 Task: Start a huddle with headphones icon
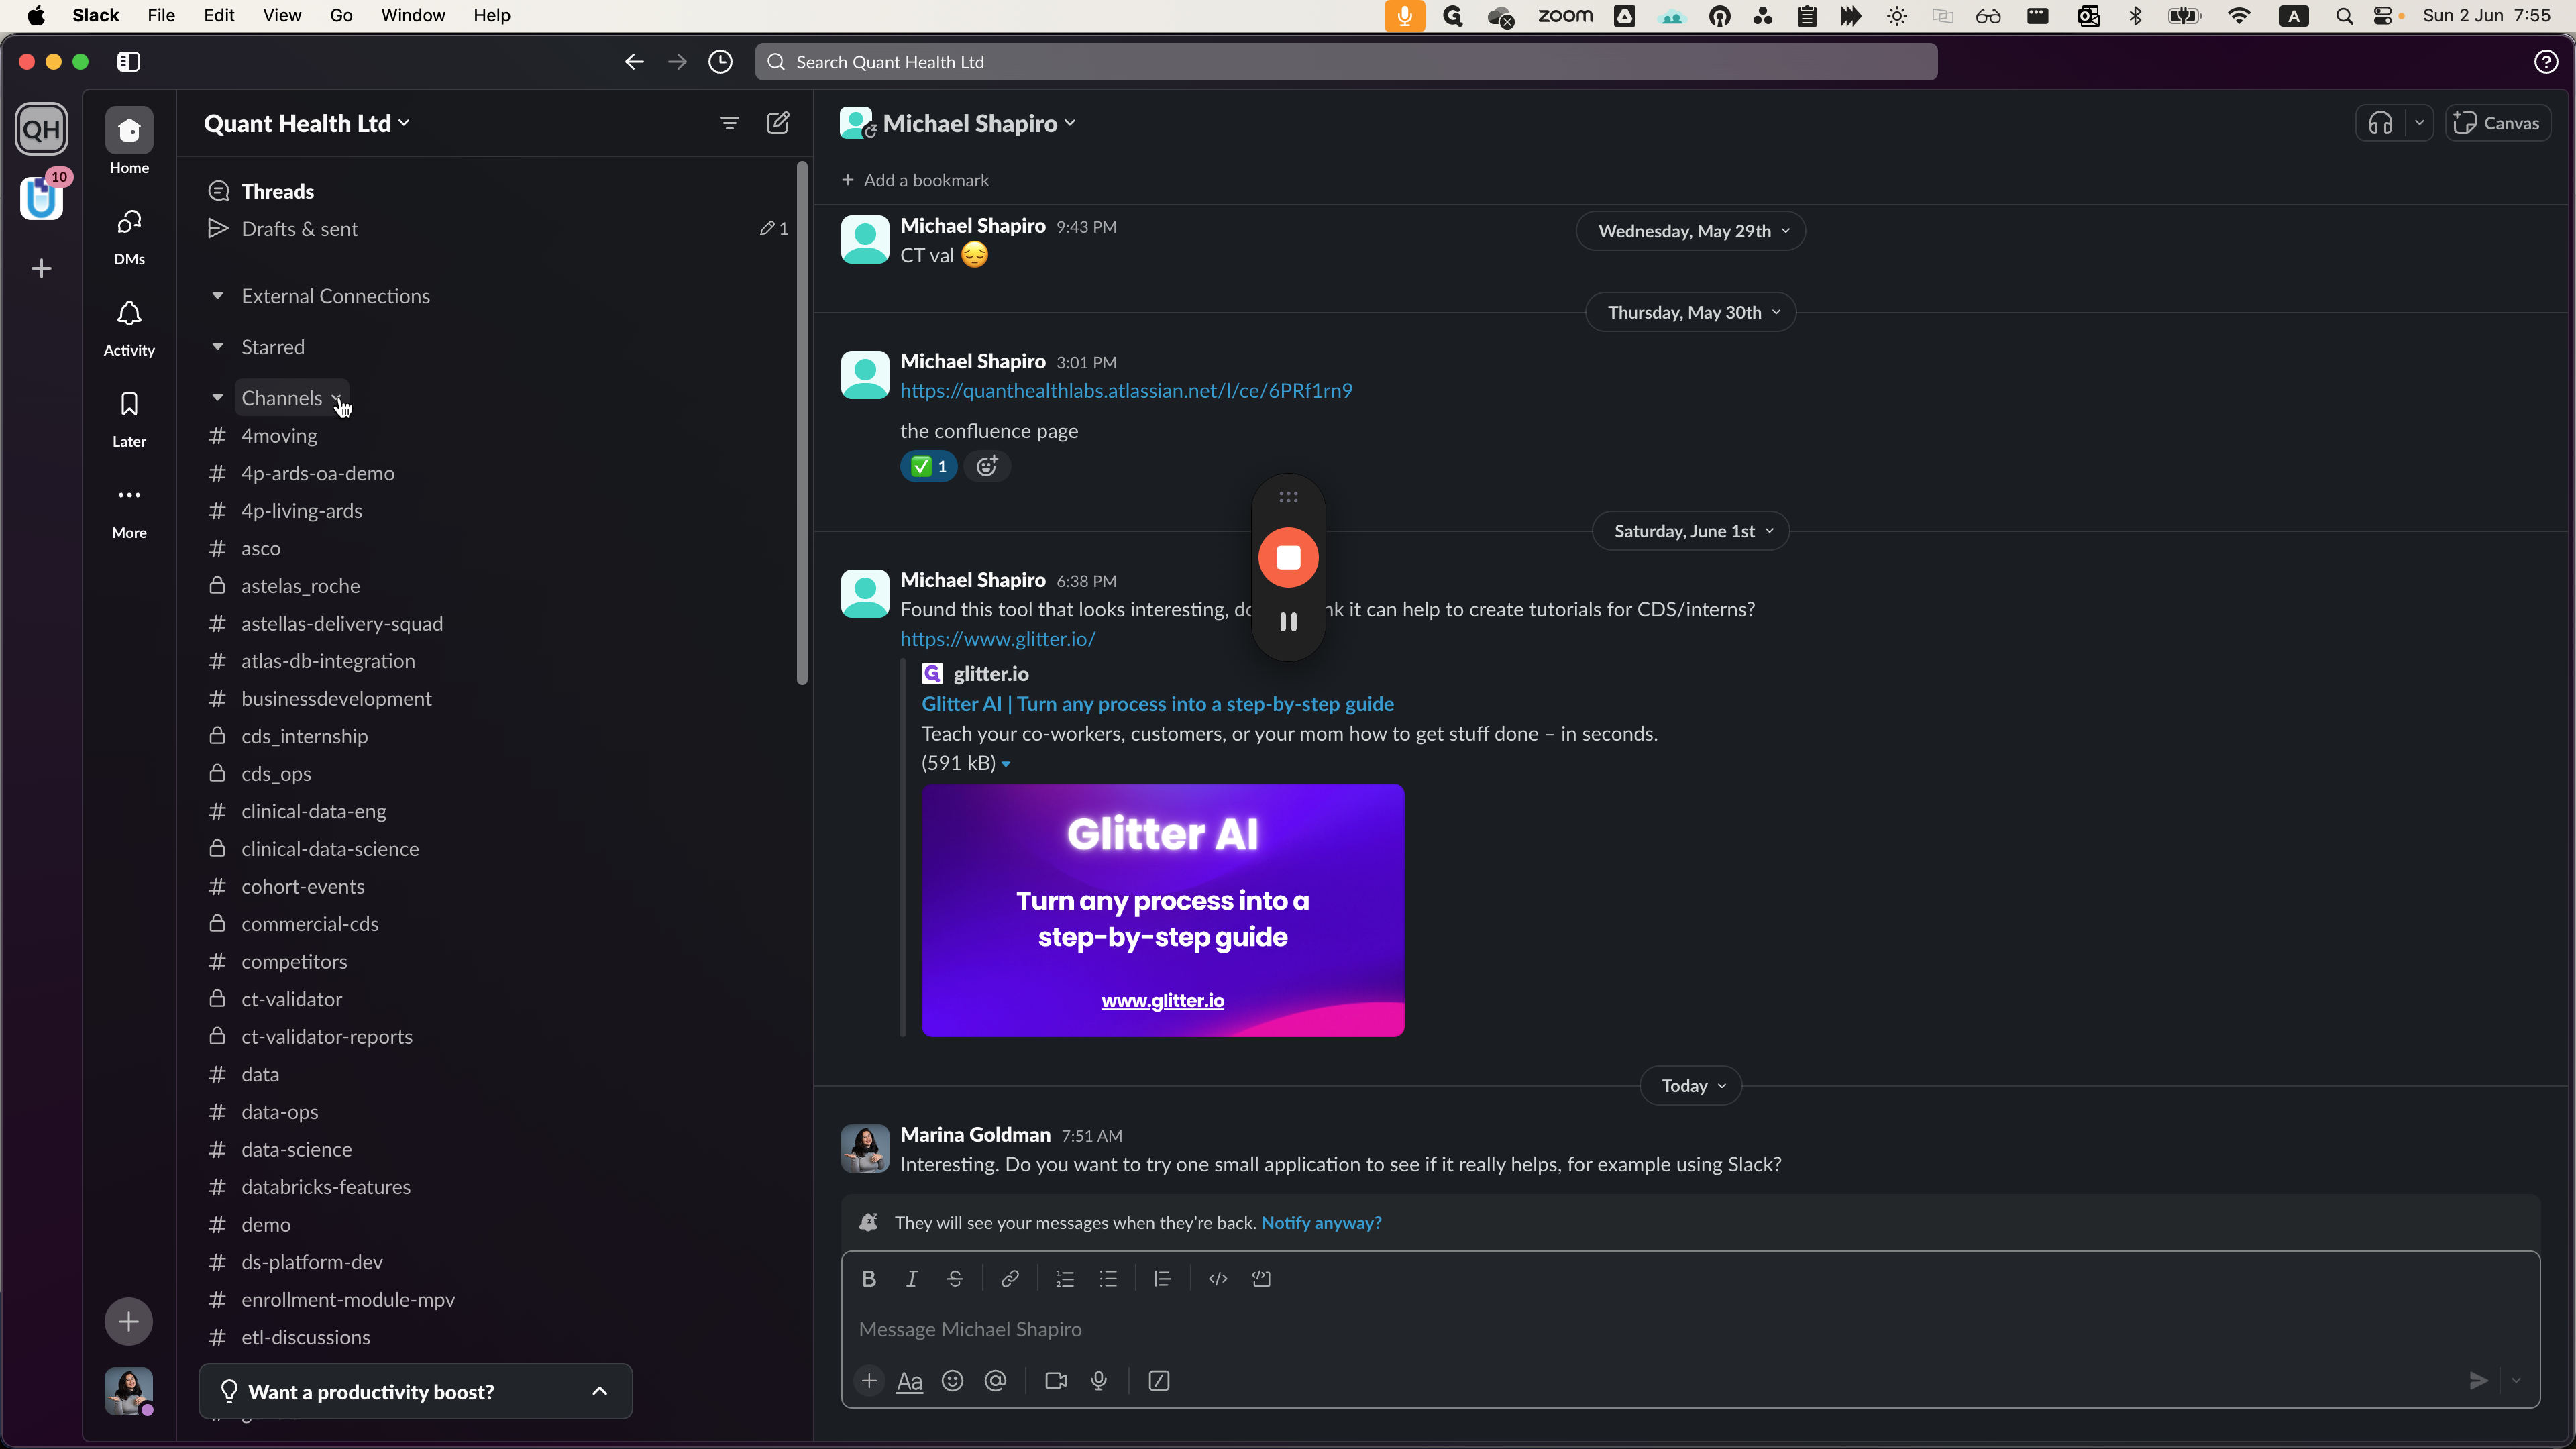2381,123
